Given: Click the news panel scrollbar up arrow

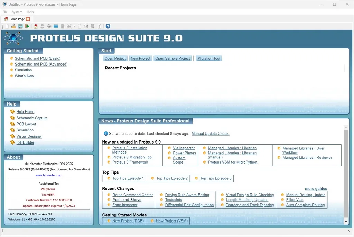Looking at the screenshot, I should [346, 128].
